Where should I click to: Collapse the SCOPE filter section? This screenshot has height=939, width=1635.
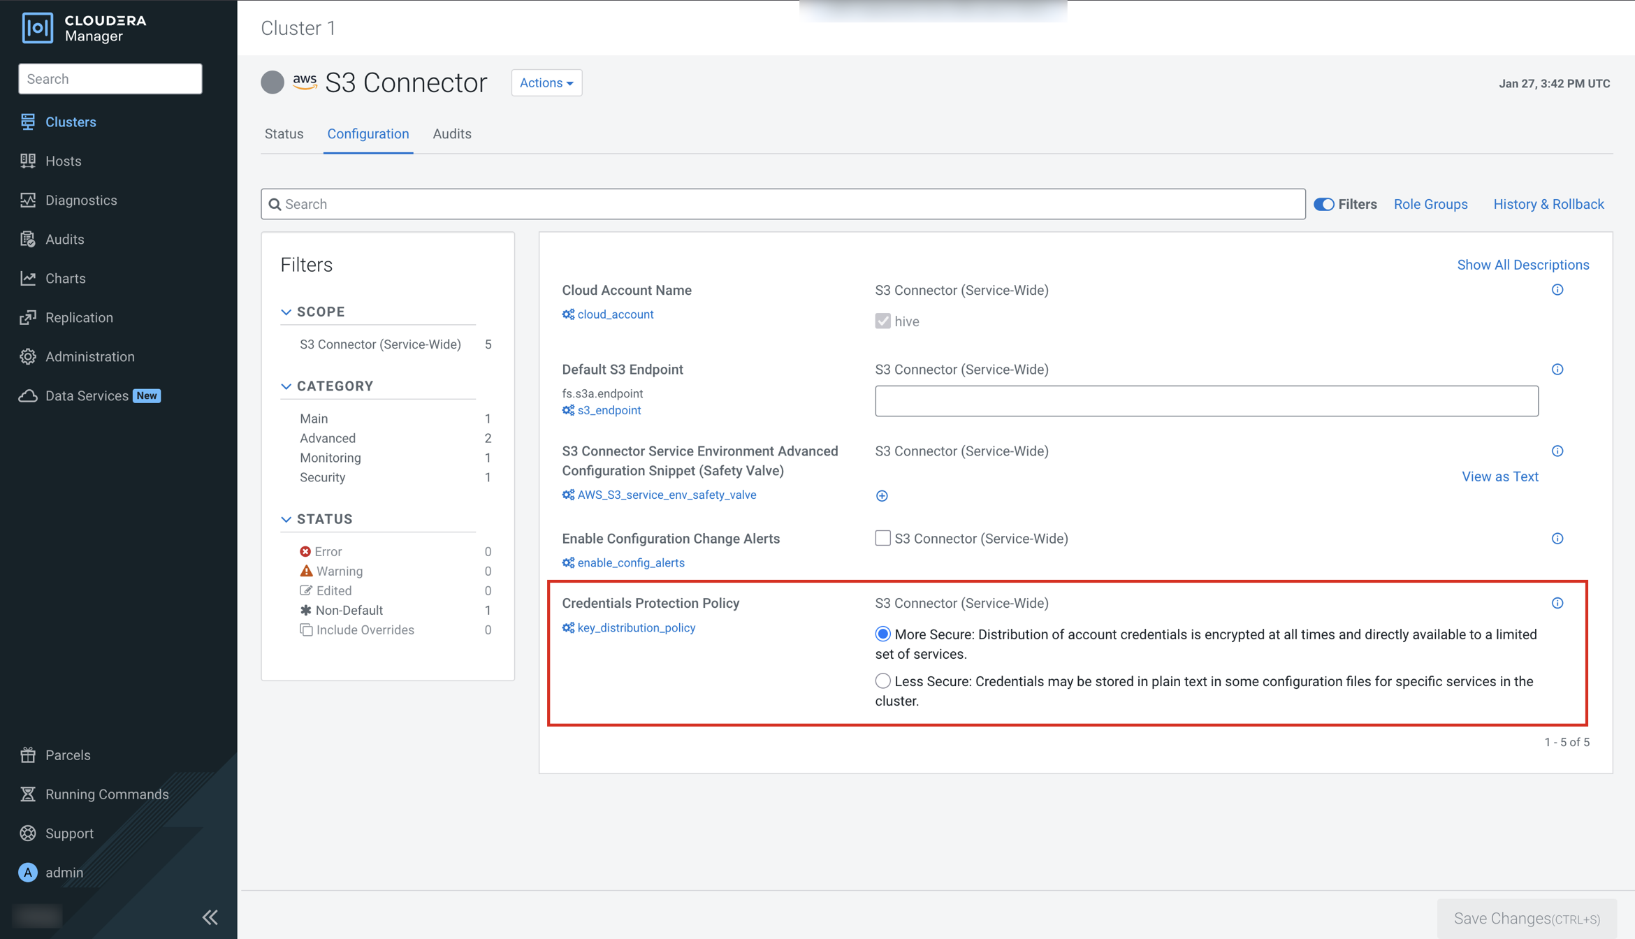pyautogui.click(x=286, y=312)
